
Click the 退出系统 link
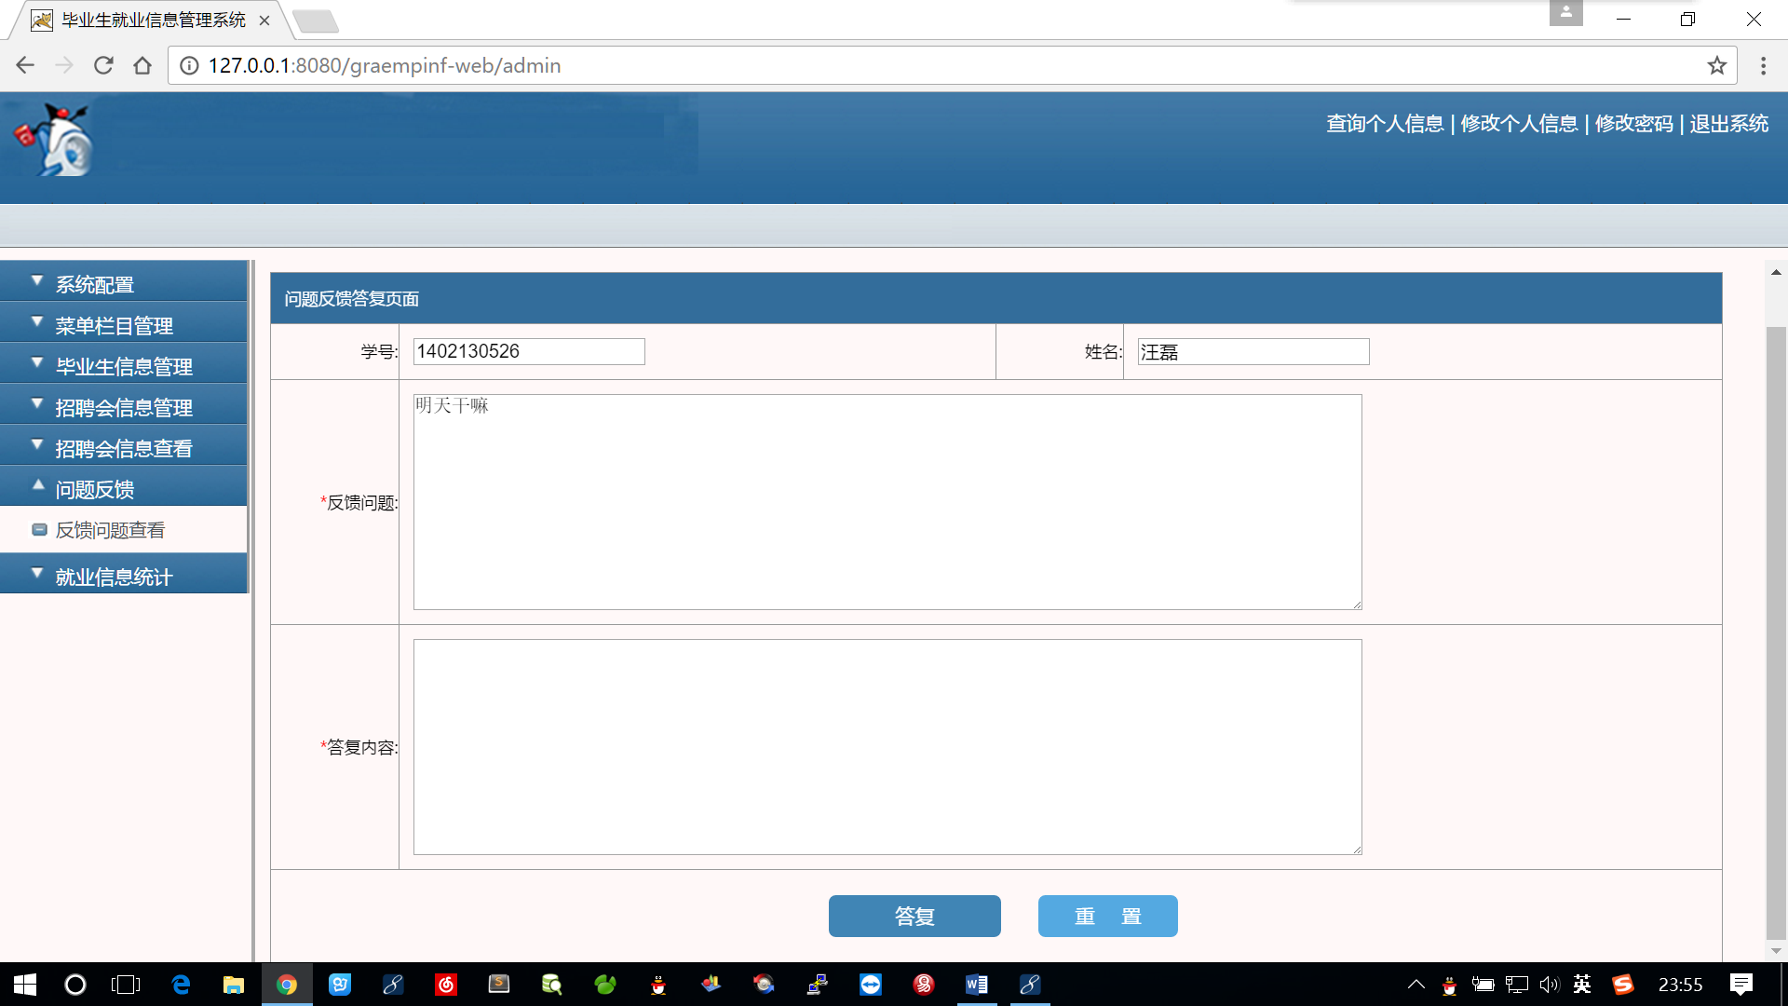tap(1728, 124)
